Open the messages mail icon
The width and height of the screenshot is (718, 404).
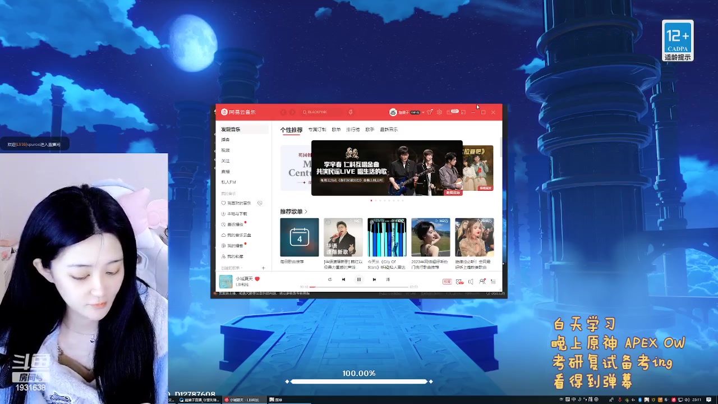449,112
